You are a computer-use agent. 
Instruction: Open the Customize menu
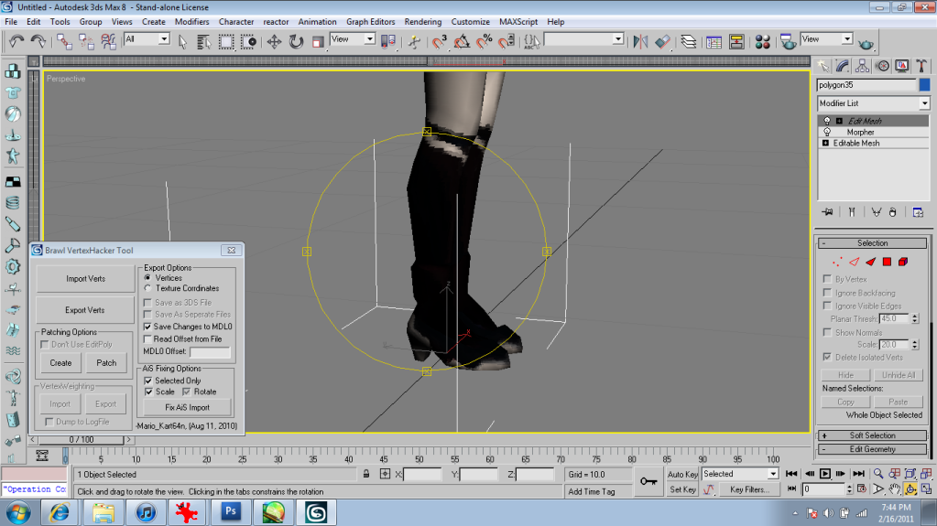point(470,21)
